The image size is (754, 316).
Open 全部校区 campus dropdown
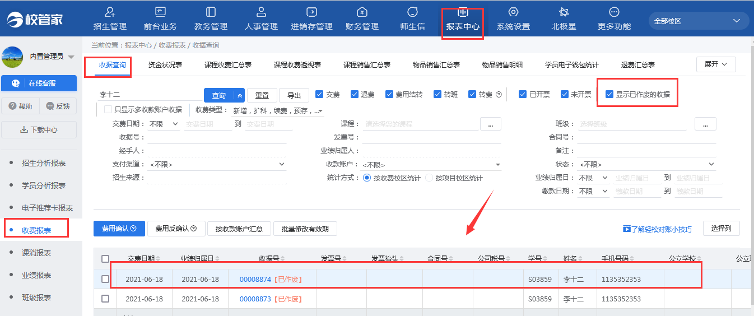[x=699, y=21]
